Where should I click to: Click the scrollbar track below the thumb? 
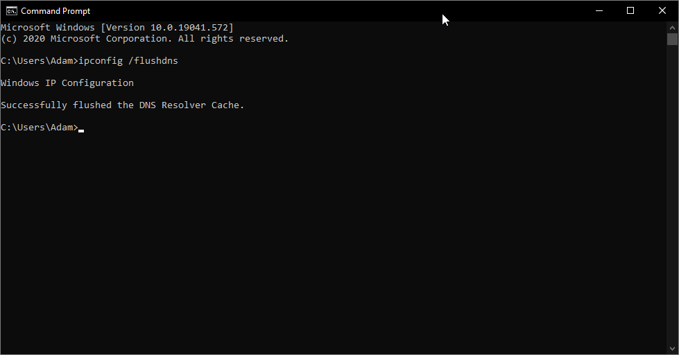pyautogui.click(x=672, y=208)
